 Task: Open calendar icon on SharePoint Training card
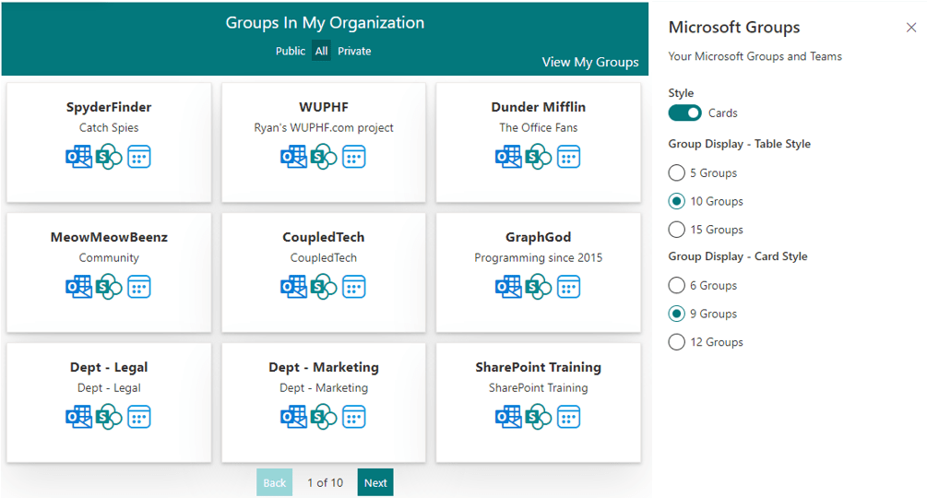[568, 417]
